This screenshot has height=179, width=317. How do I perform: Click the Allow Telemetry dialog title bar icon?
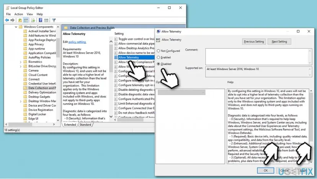[x=158, y=31]
